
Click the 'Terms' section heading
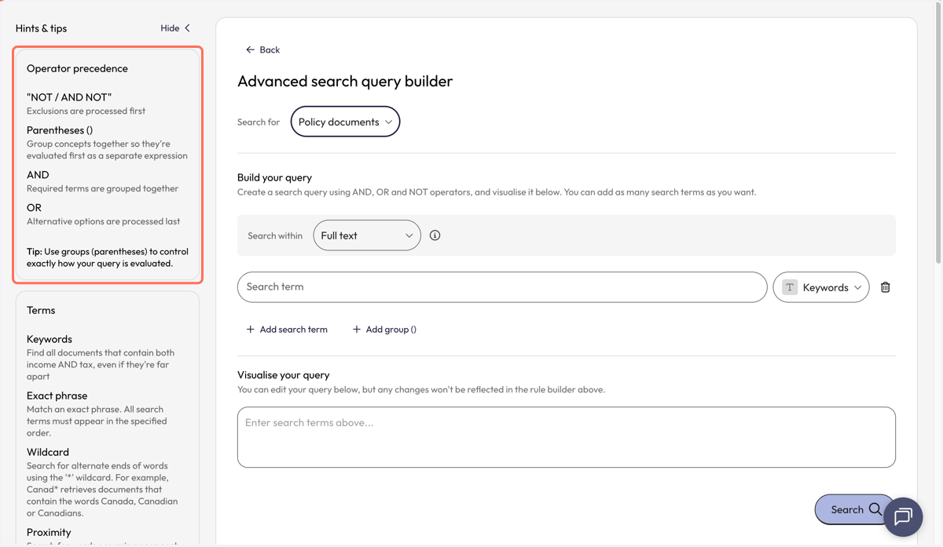(x=41, y=310)
